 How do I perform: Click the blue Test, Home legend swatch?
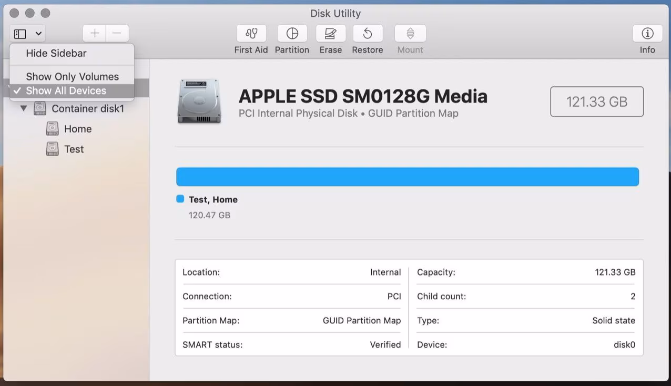click(180, 199)
